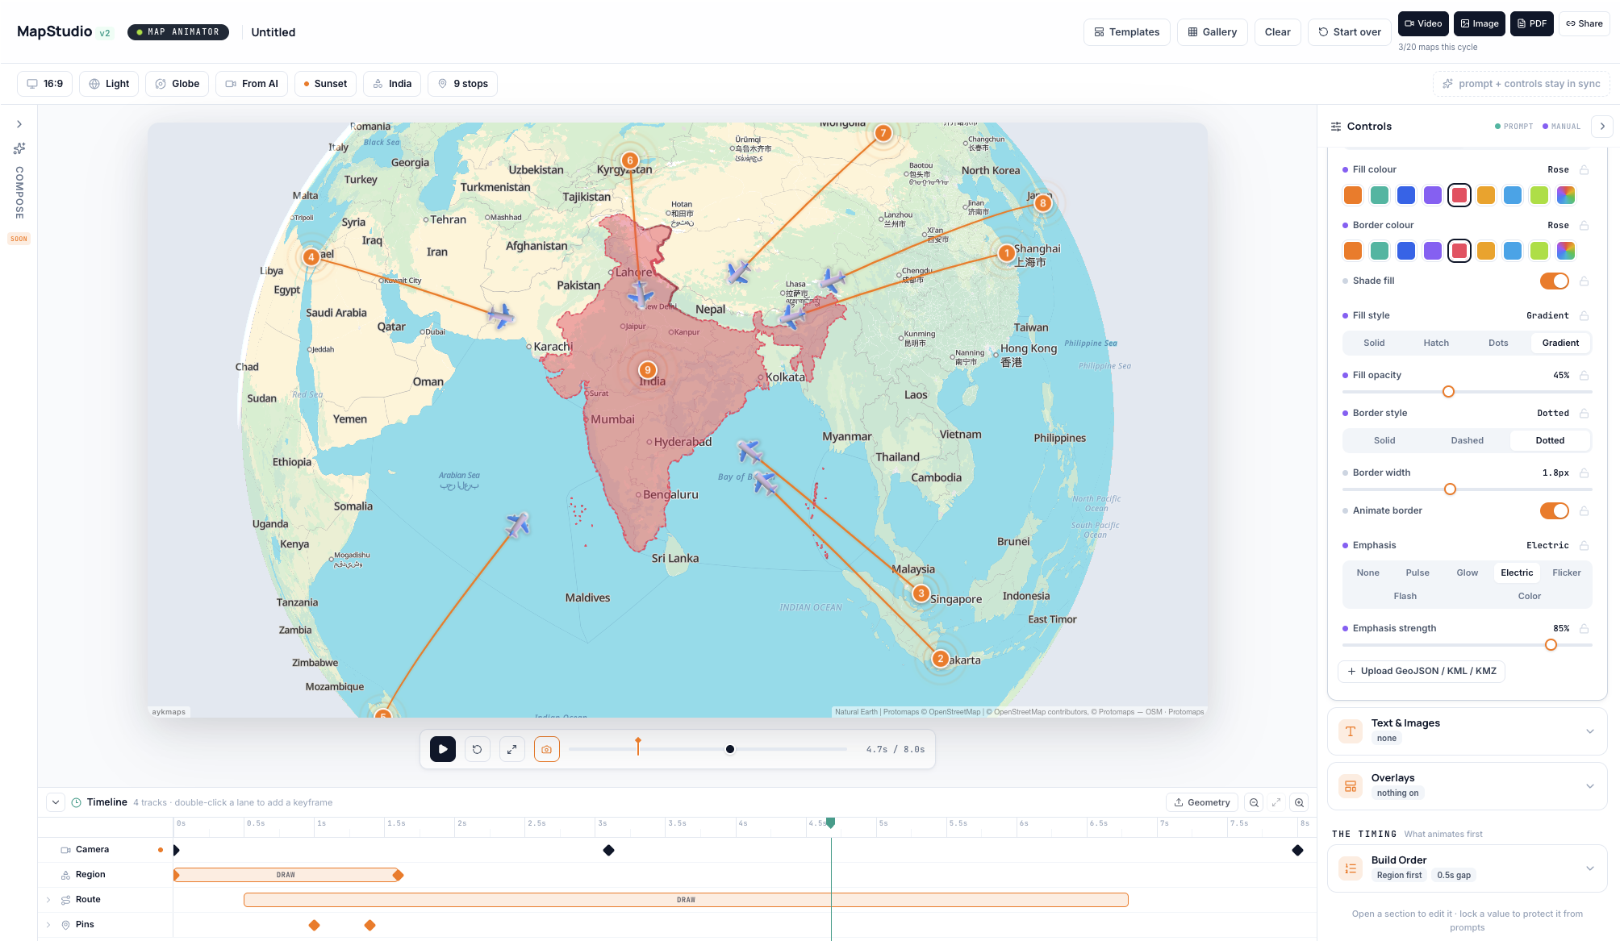Play the map animation
Viewport: 1620px width, 941px height.
coord(443,749)
